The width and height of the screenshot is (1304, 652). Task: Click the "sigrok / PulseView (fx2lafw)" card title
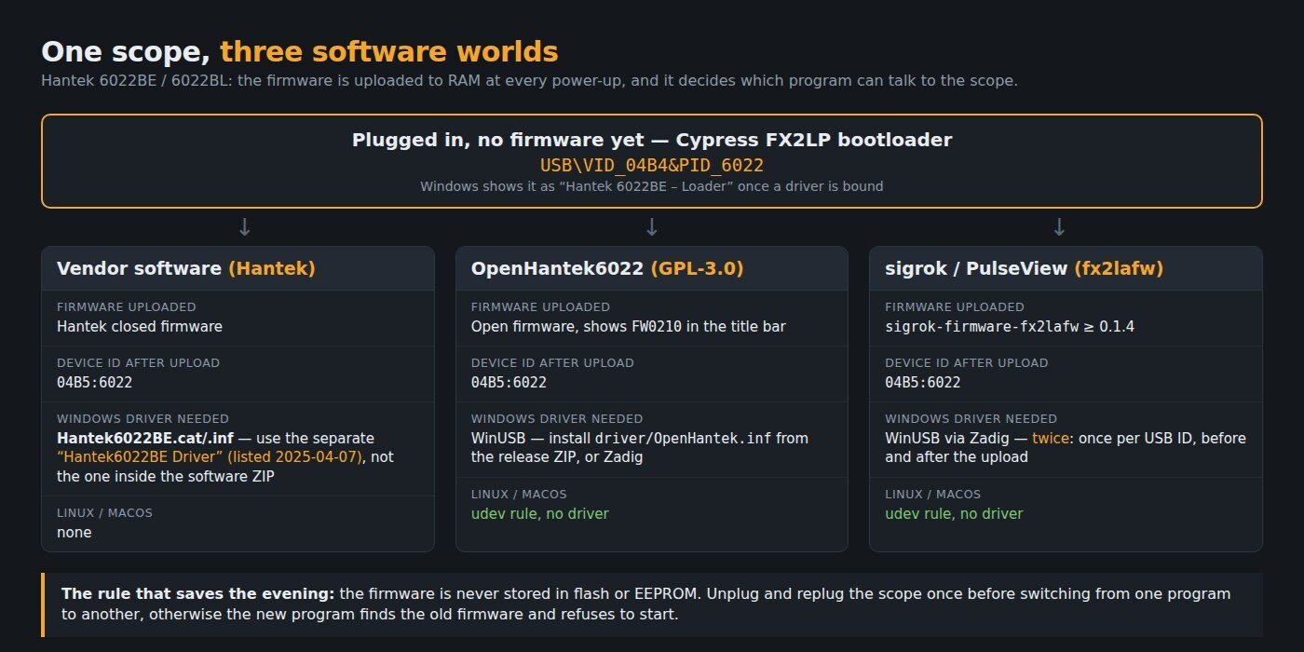[x=1024, y=268]
